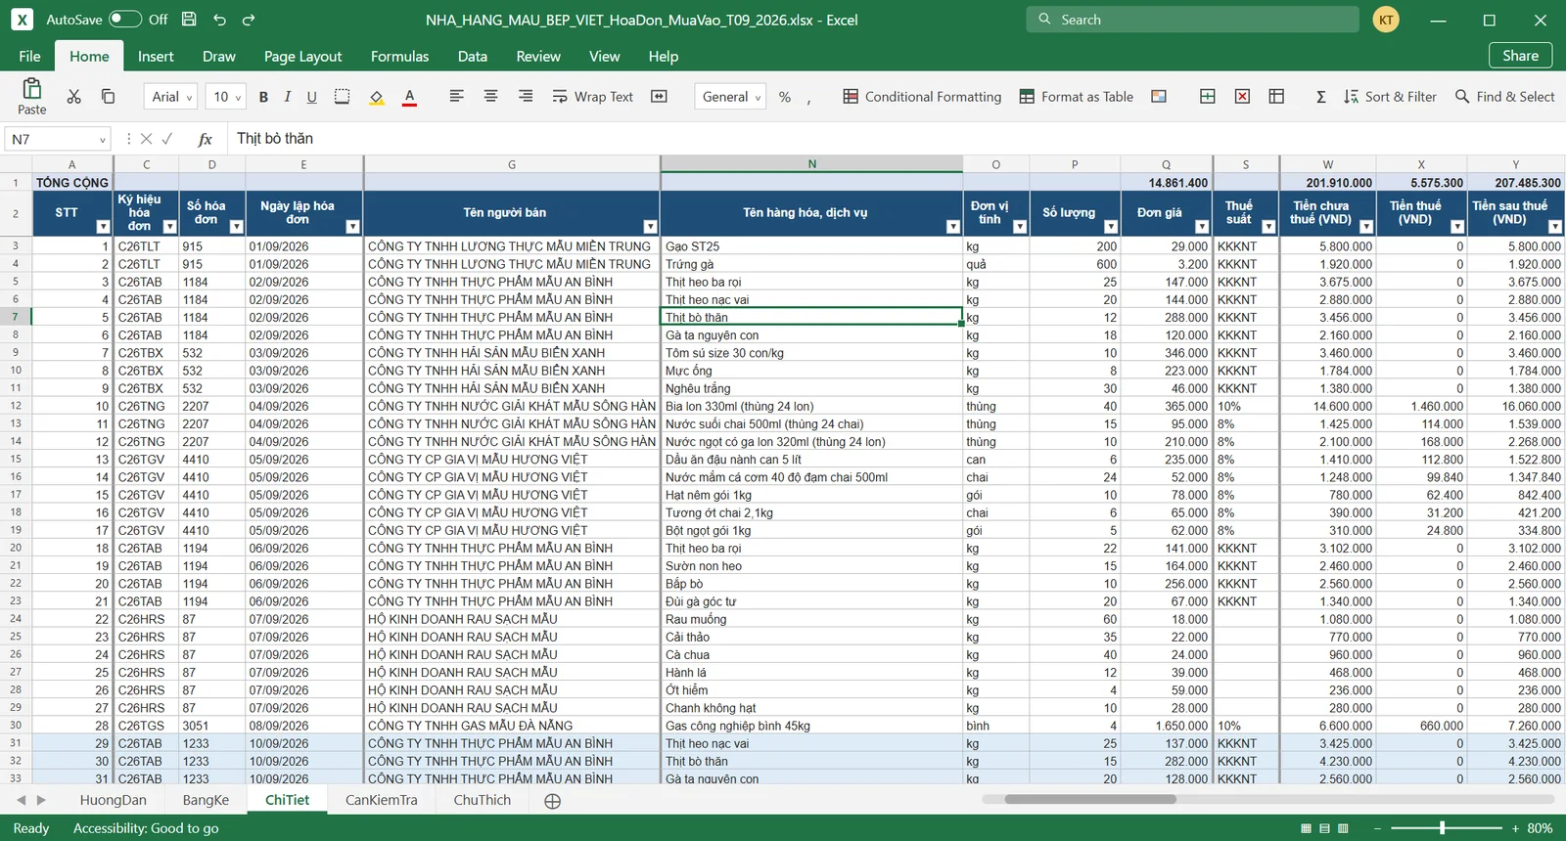
Task: Apply bold formatting
Action: click(263, 97)
